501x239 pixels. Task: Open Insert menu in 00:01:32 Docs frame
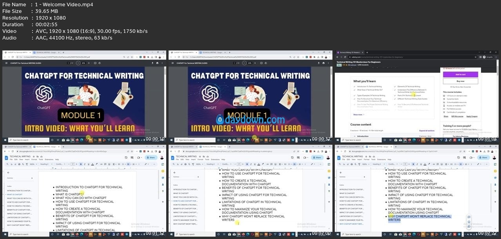(27, 160)
